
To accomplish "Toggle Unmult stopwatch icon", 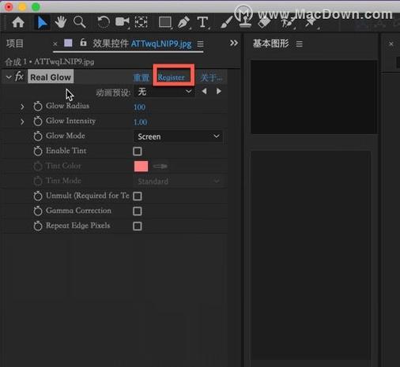I will click(38, 196).
